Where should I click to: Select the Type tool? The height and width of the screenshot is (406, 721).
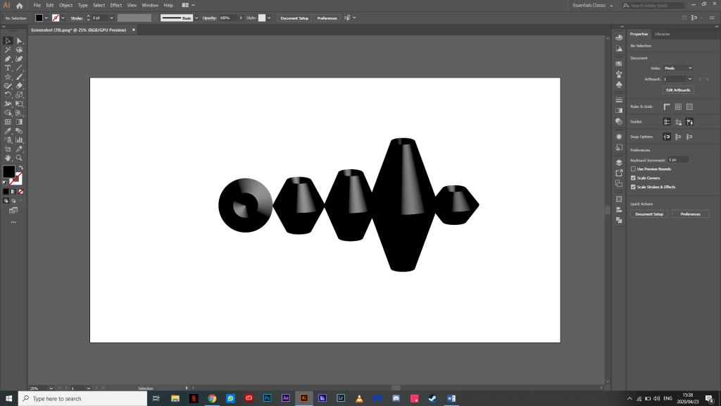pyautogui.click(x=8, y=68)
